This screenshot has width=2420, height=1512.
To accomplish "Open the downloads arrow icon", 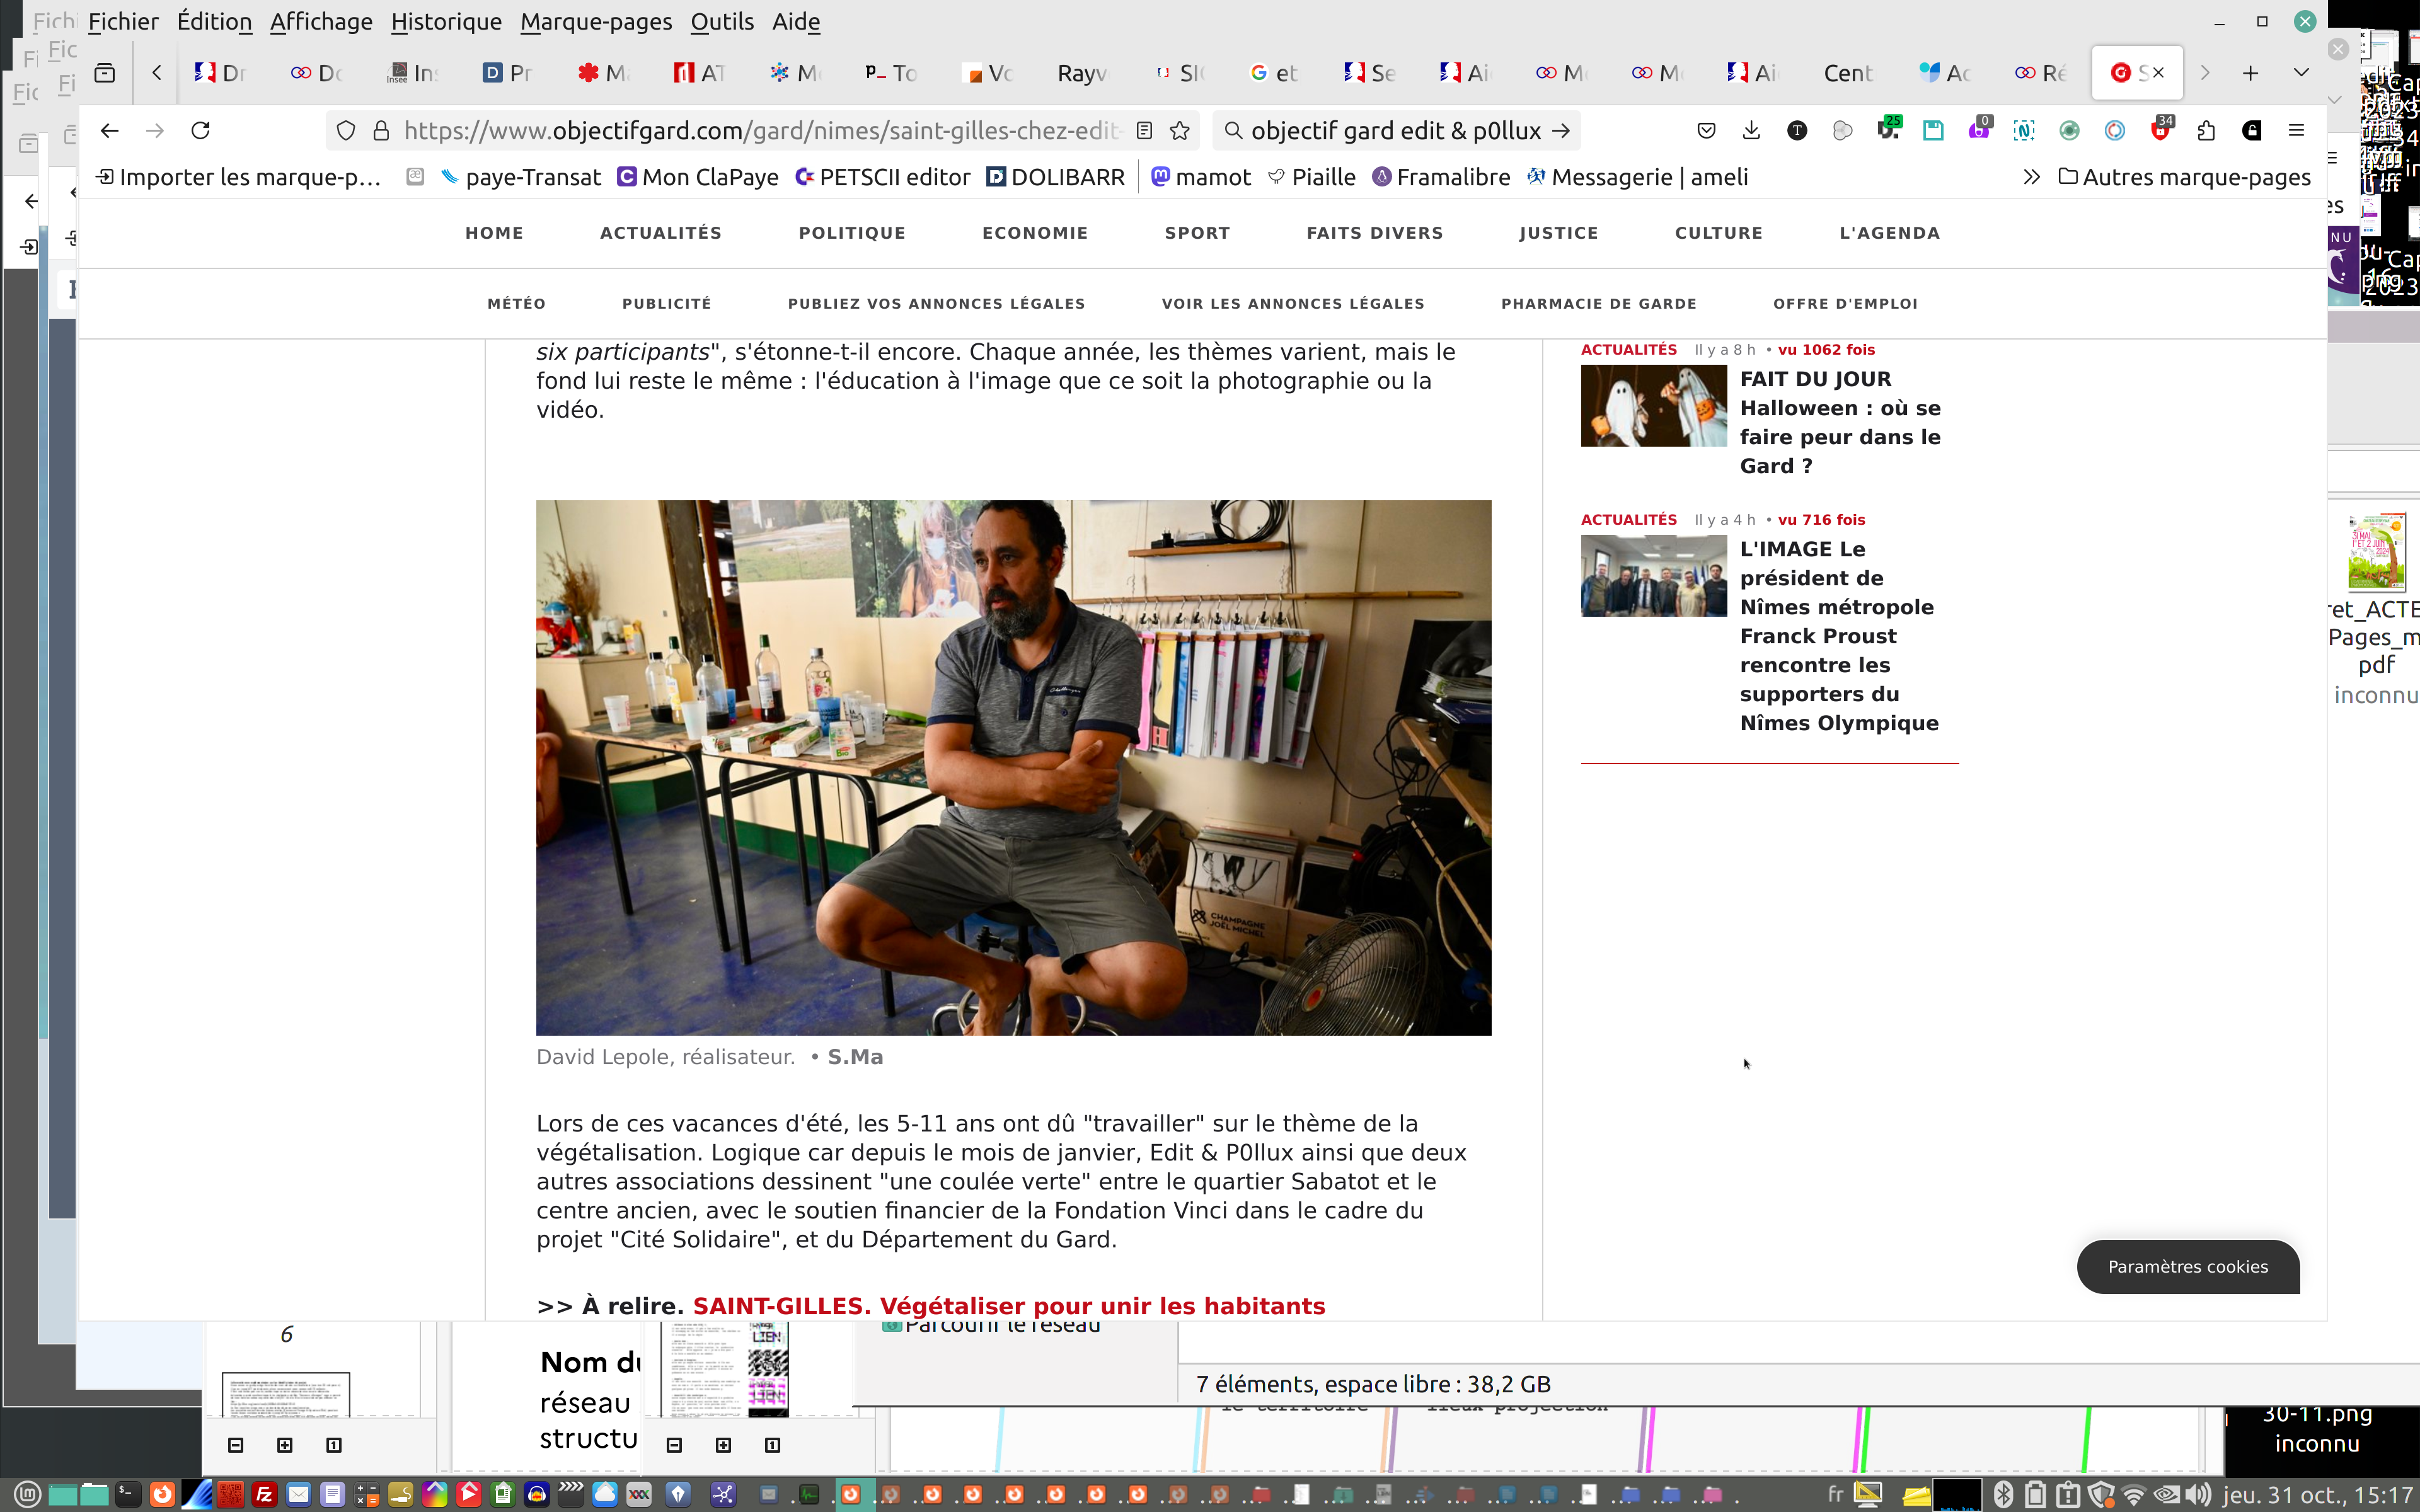I will tap(1751, 131).
